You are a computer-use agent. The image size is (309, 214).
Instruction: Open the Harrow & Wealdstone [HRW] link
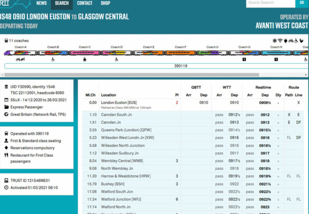click(126, 176)
